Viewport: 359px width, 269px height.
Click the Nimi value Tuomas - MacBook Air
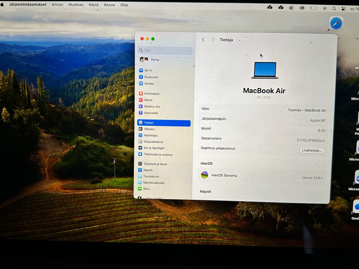(307, 110)
